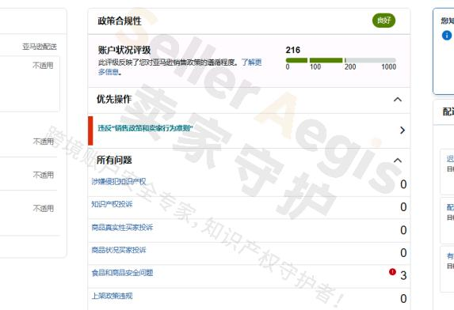The width and height of the screenshot is (454, 310).
Task: Open 知识产权投诉 issues
Action: click(x=112, y=204)
